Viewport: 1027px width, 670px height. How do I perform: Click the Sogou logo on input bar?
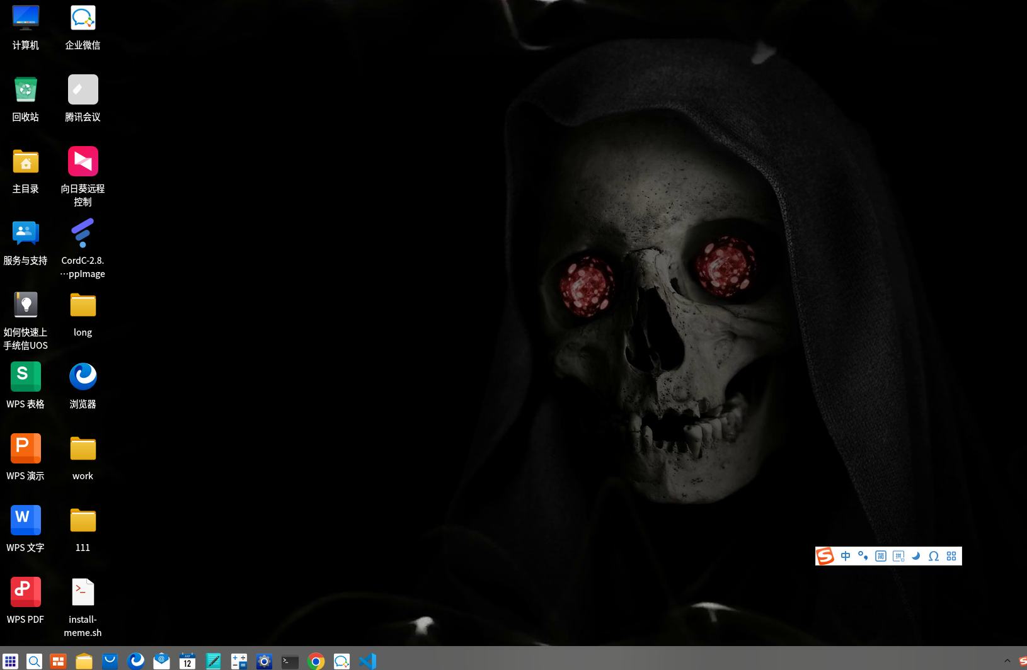825,556
